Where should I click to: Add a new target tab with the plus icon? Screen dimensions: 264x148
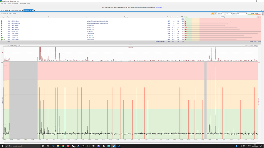[35, 11]
